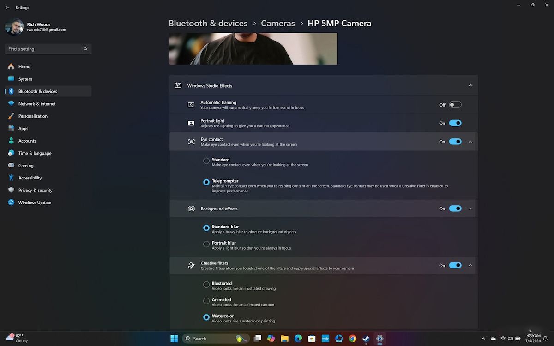Click the Bluetooth & devices breadcrumb link
This screenshot has width=554, height=346.
[208, 23]
